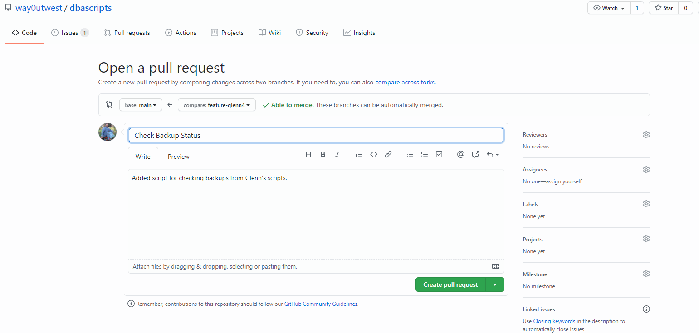Open the Issues tab
Screen dimensions: 699x333
click(x=70, y=33)
